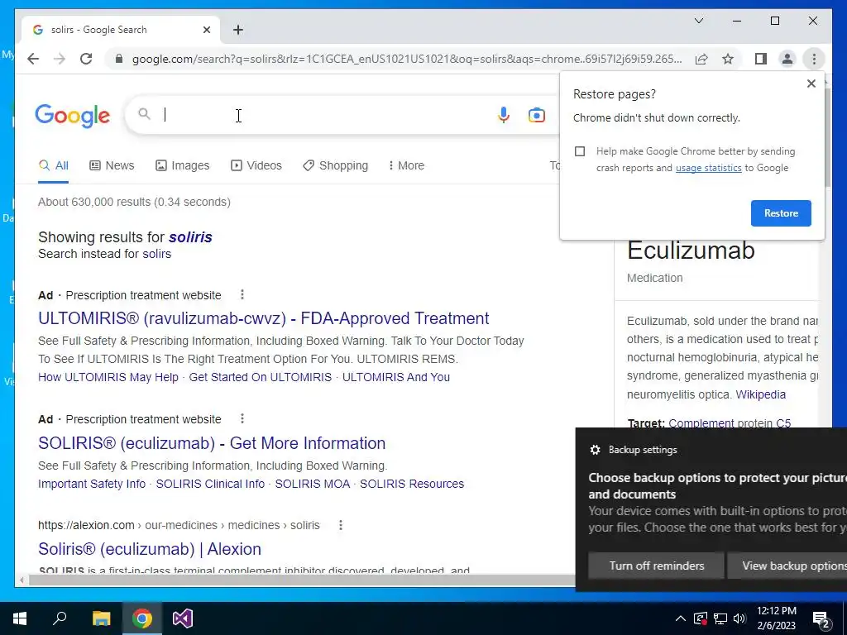Open Wikipedia link in Eculizumab panel
The width and height of the screenshot is (847, 635).
tap(761, 394)
